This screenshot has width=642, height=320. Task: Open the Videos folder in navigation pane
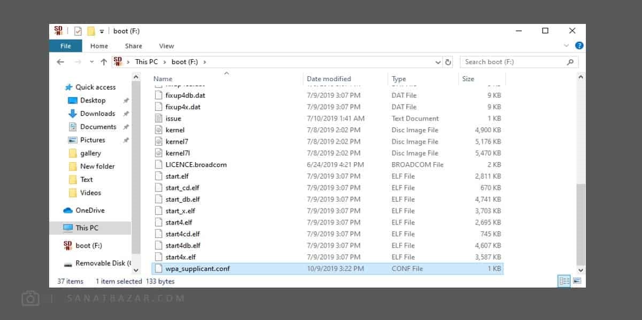click(90, 193)
